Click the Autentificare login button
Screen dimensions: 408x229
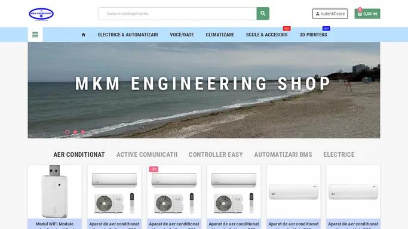pyautogui.click(x=330, y=14)
